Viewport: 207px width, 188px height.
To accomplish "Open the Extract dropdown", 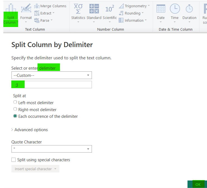I will [x=44, y=13].
